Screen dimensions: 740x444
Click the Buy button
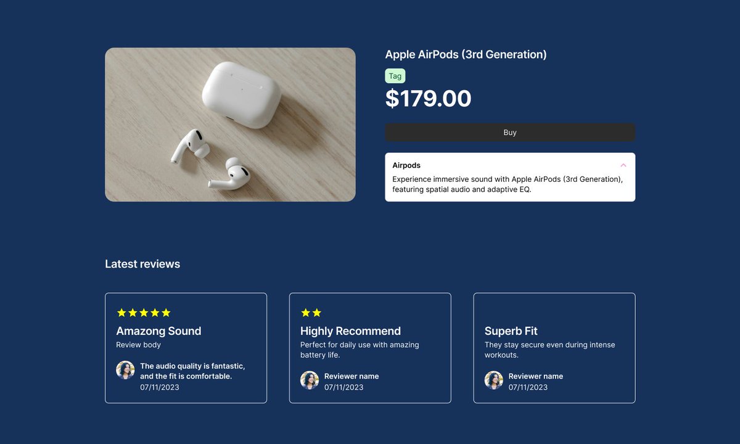pyautogui.click(x=510, y=133)
